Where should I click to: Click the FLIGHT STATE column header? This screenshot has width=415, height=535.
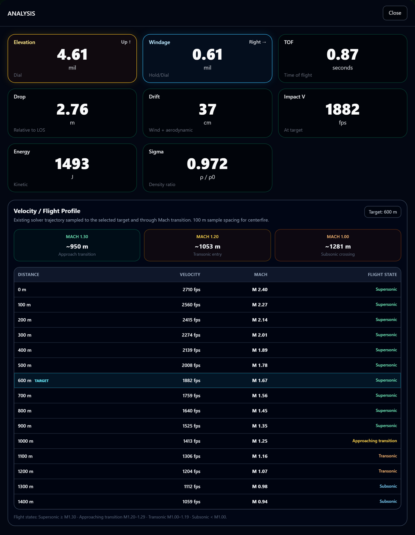(382, 275)
